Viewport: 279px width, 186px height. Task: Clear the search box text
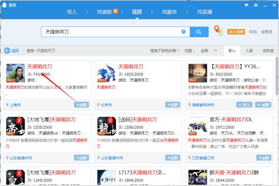(x=184, y=32)
